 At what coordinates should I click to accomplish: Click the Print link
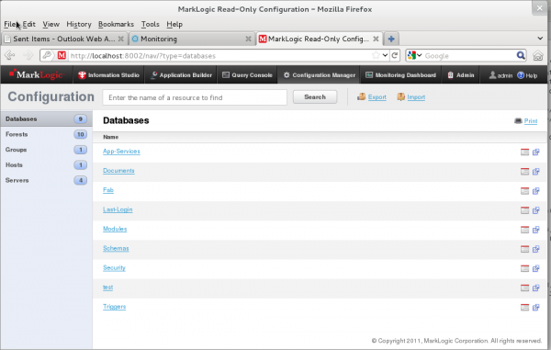coord(531,121)
